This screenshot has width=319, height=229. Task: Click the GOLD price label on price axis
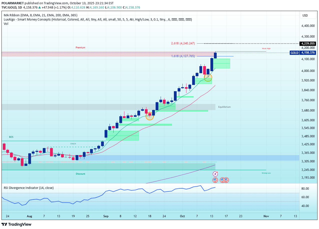click(x=303, y=53)
